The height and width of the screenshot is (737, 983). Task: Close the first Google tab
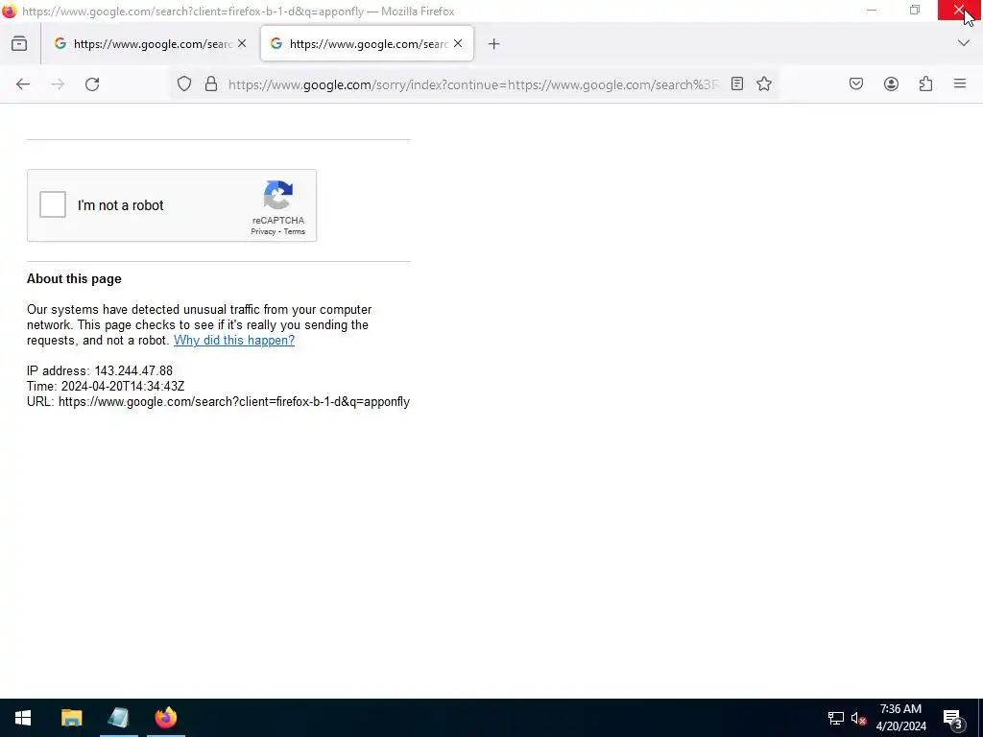[x=242, y=43]
